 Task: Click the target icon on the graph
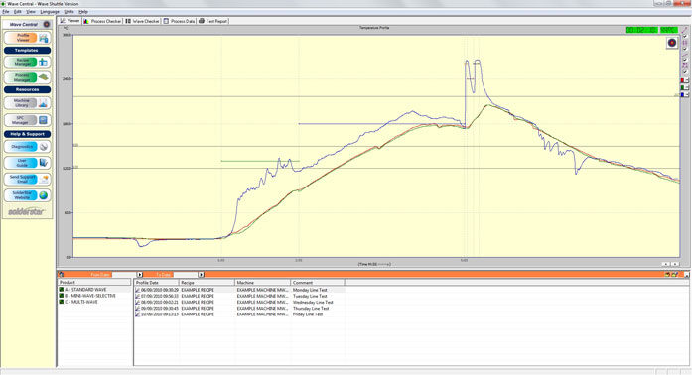pos(672,43)
